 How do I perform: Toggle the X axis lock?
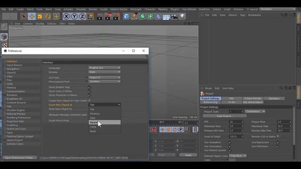(x=66, y=16)
